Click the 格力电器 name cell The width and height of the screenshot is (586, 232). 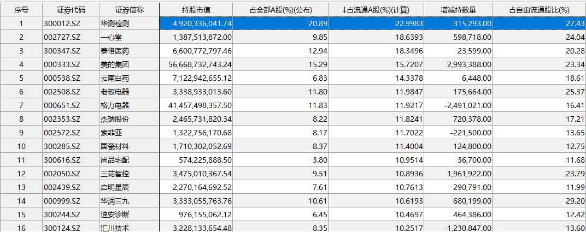pyautogui.click(x=130, y=105)
